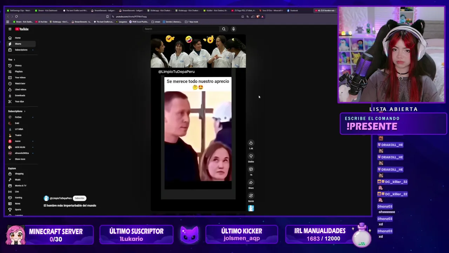The height and width of the screenshot is (253, 449).
Task: Start voice search with microphone
Action: 233,29
